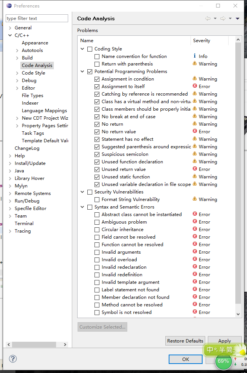Click Error icon for Symbol is not resolved
Viewport: 247px width, 373px height.
pyautogui.click(x=195, y=312)
